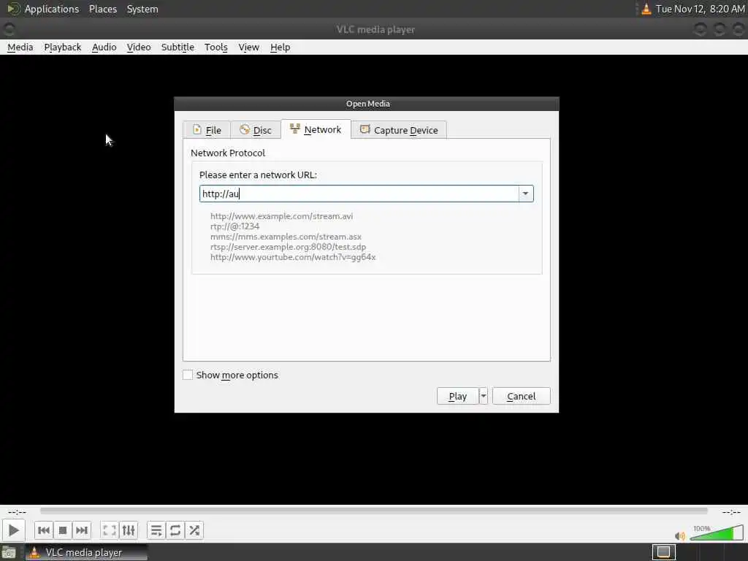Toggle shuffle random playback icon
748x561 pixels.
194,530
